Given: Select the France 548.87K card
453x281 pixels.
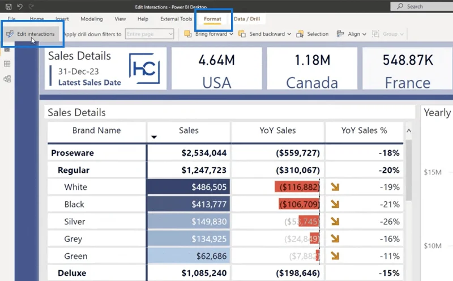Looking at the screenshot, I should coord(408,69).
